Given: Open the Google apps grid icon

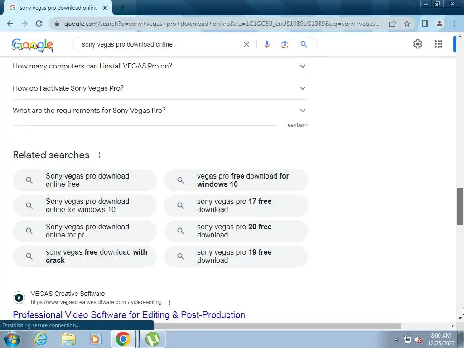Looking at the screenshot, I should (x=439, y=44).
